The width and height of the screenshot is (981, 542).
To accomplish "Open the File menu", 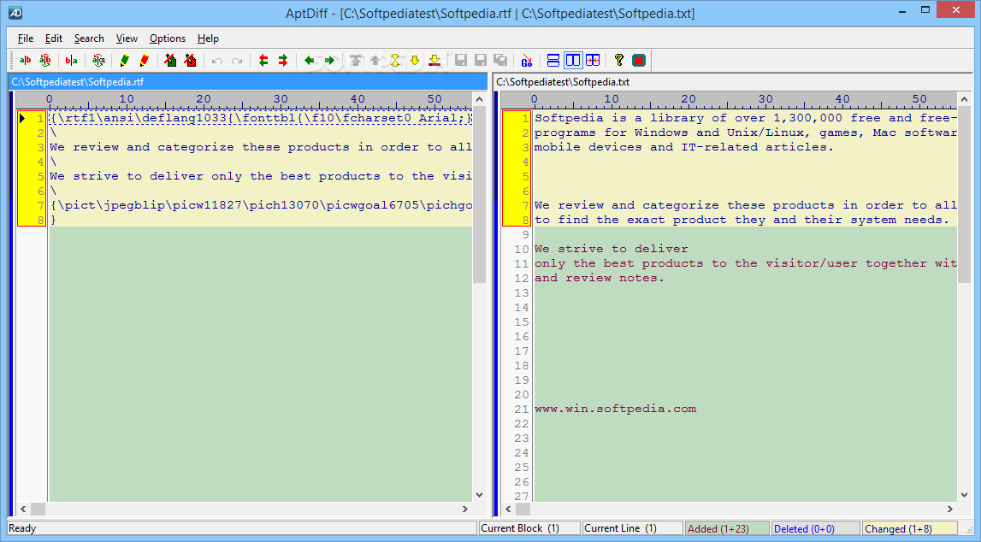I will coord(26,38).
